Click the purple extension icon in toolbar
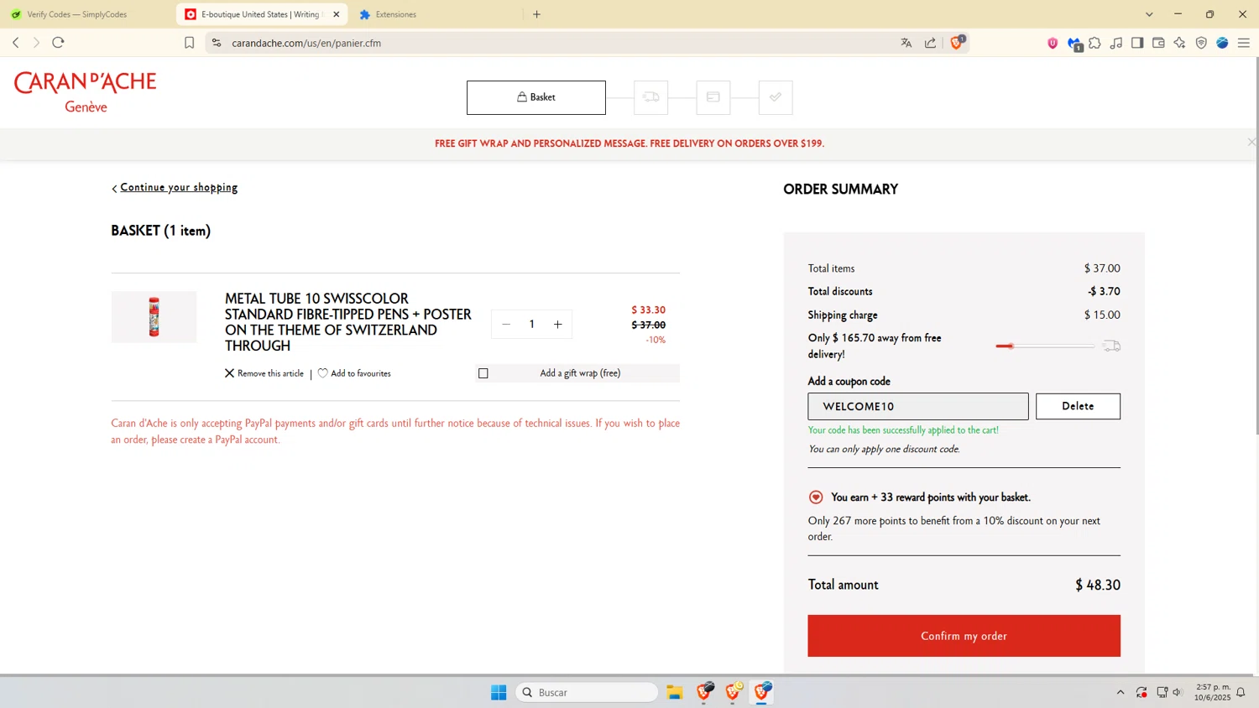This screenshot has width=1259, height=708. coord(1053,43)
